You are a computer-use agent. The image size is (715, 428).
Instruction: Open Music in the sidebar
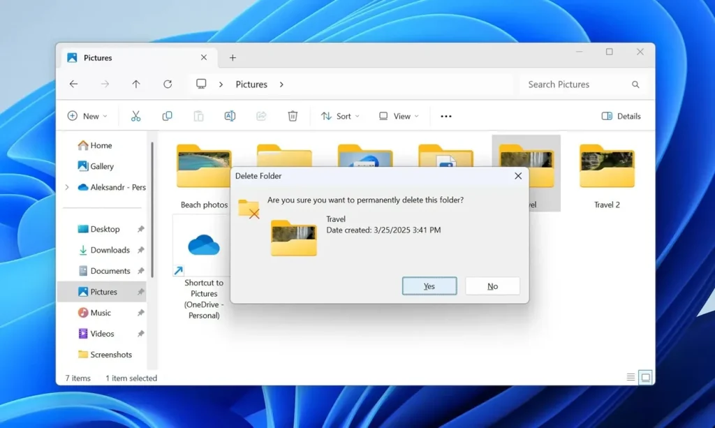click(x=94, y=313)
